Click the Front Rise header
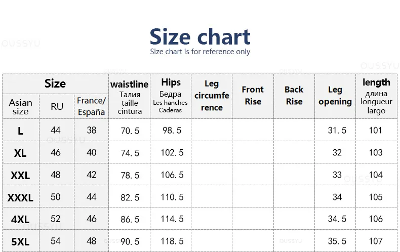This screenshot has height=252, width=400. [253, 96]
